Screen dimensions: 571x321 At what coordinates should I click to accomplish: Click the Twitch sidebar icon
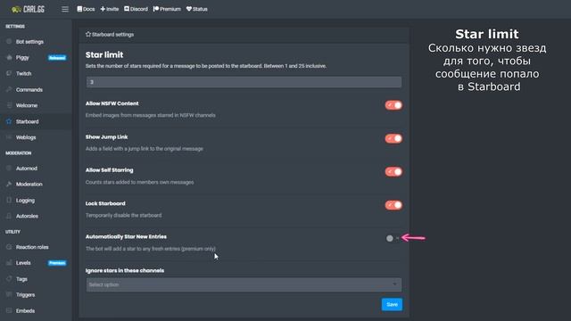coord(9,73)
